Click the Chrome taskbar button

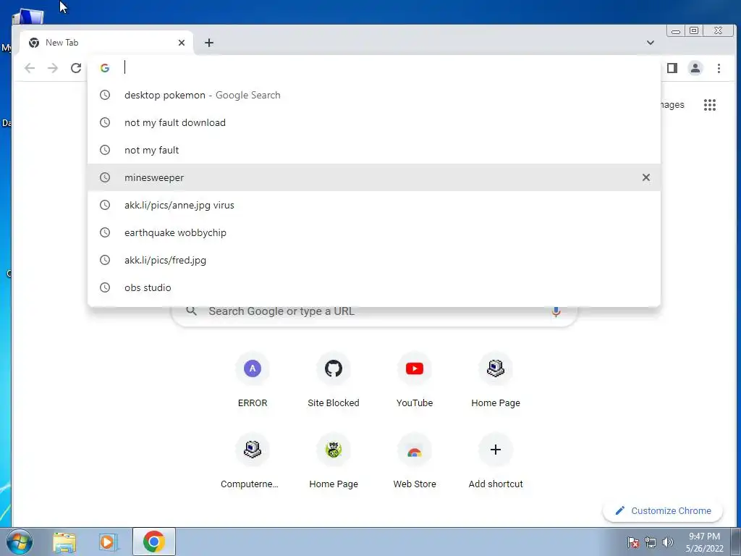pos(154,542)
